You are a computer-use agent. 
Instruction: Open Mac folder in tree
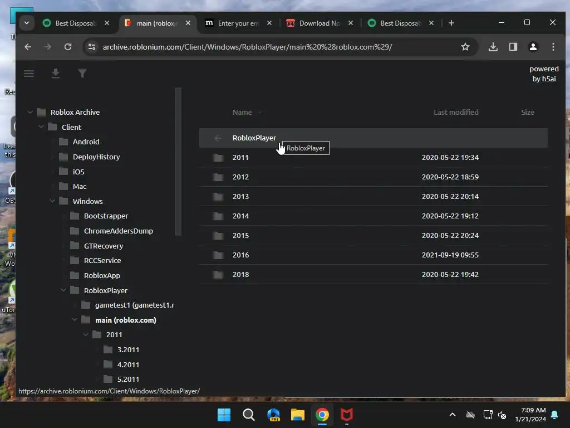79,186
